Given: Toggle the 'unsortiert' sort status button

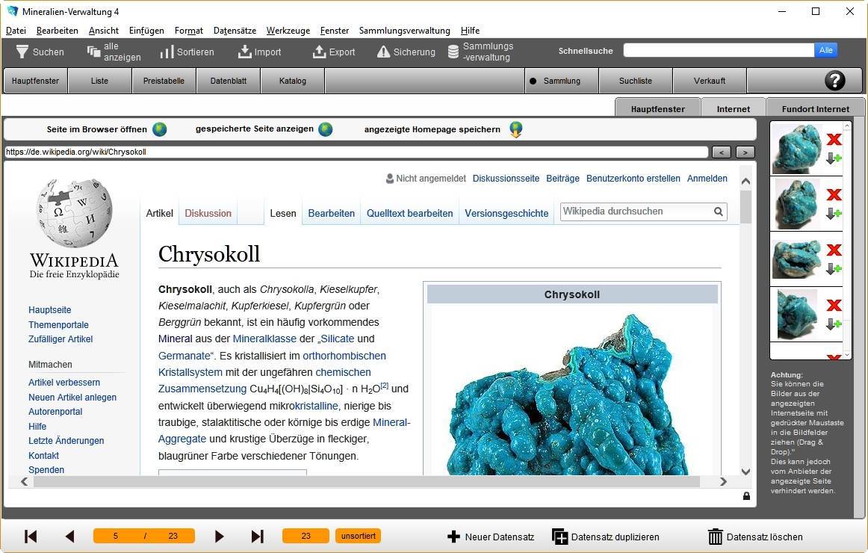Looking at the screenshot, I should (359, 536).
